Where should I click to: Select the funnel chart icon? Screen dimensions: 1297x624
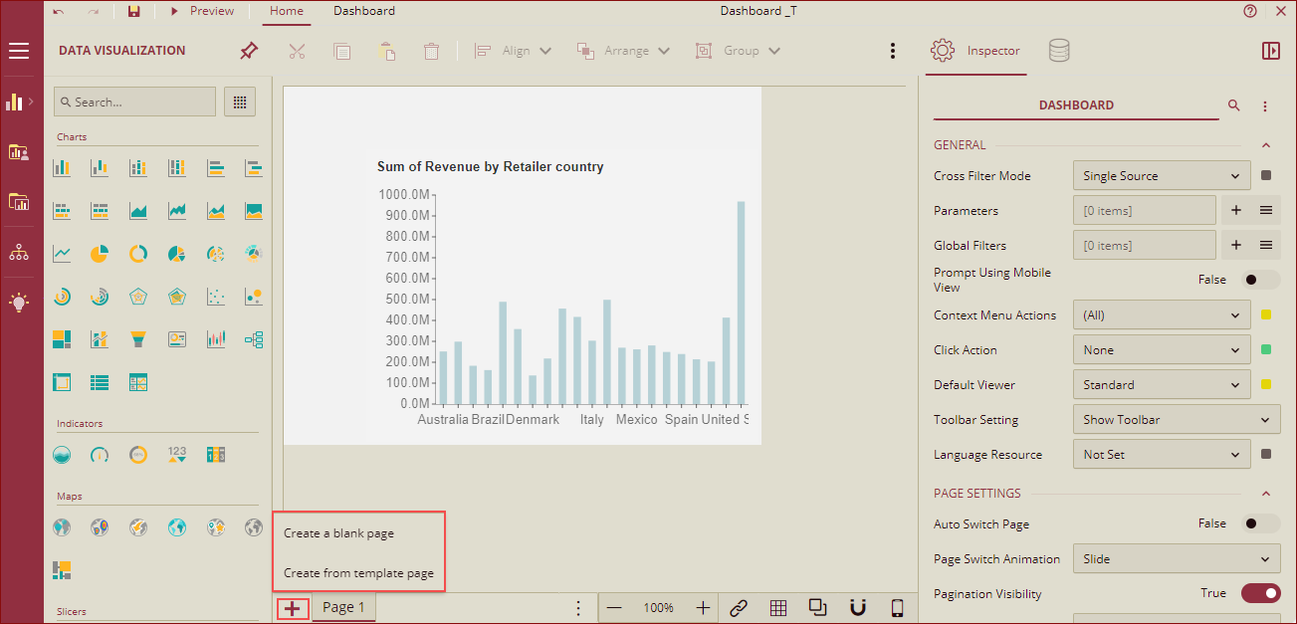pyautogui.click(x=138, y=339)
